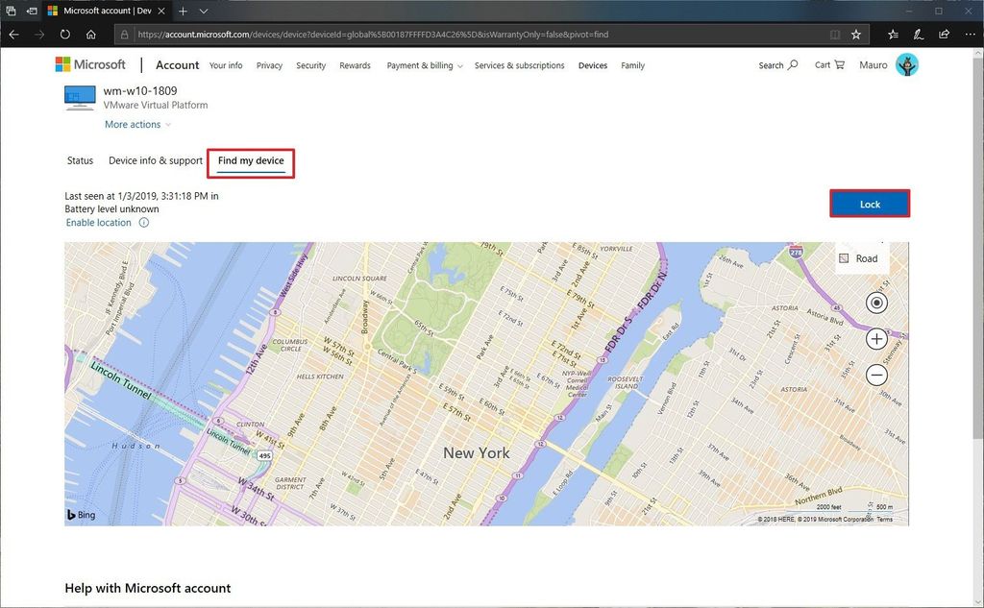Expand the More actions menu
The width and height of the screenshot is (984, 608).
tap(135, 124)
